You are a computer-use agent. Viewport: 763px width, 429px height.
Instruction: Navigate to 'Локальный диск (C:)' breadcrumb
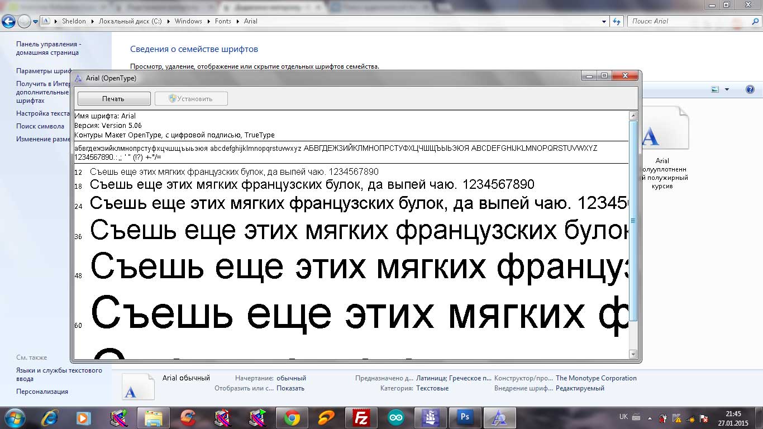pyautogui.click(x=130, y=21)
